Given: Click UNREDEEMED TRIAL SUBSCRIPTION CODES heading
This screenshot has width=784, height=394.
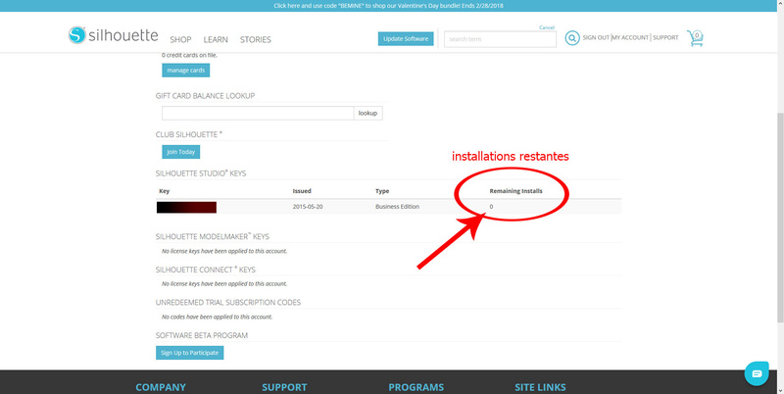Looking at the screenshot, I should click(x=228, y=302).
